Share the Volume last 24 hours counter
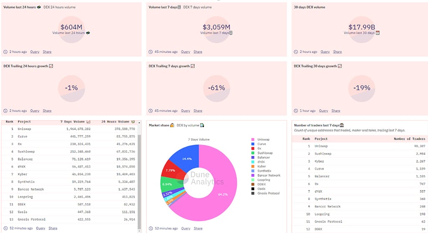 point(47,52)
